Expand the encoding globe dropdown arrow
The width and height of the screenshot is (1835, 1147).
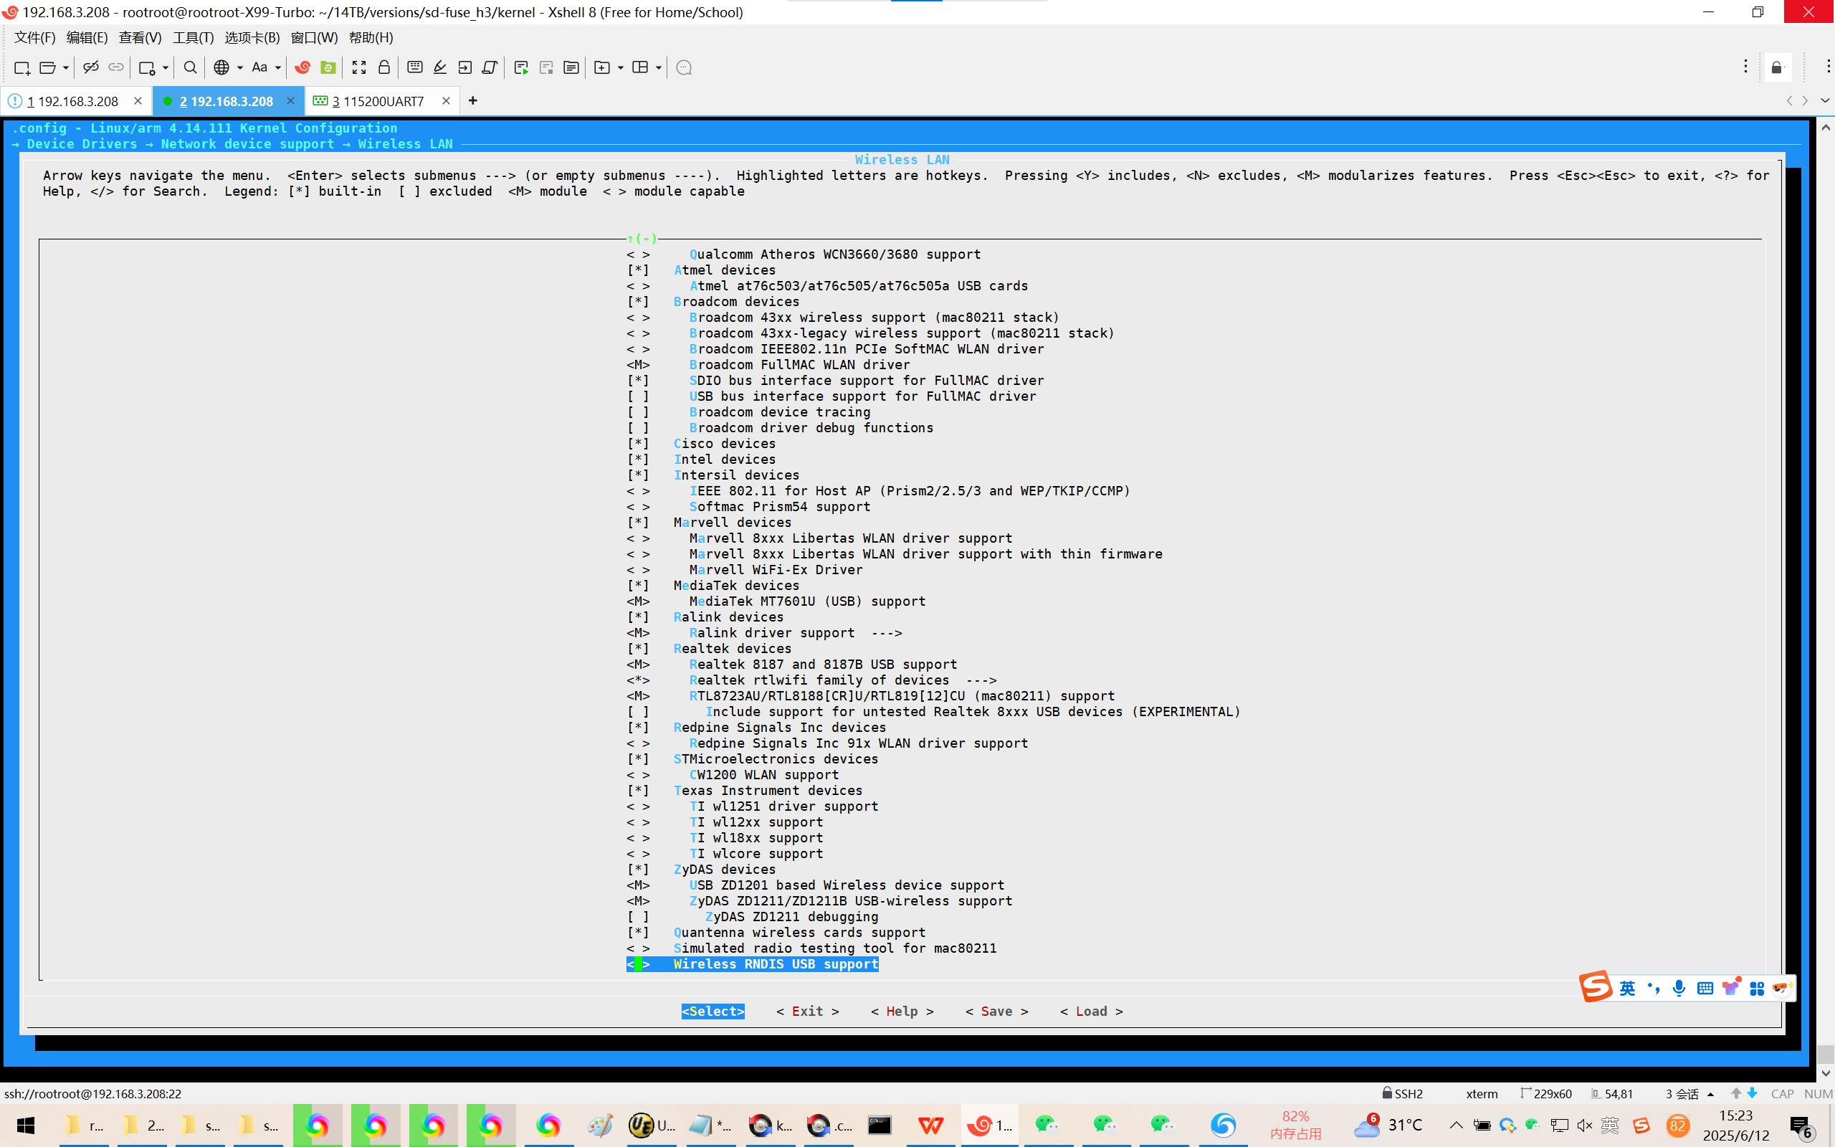(239, 67)
